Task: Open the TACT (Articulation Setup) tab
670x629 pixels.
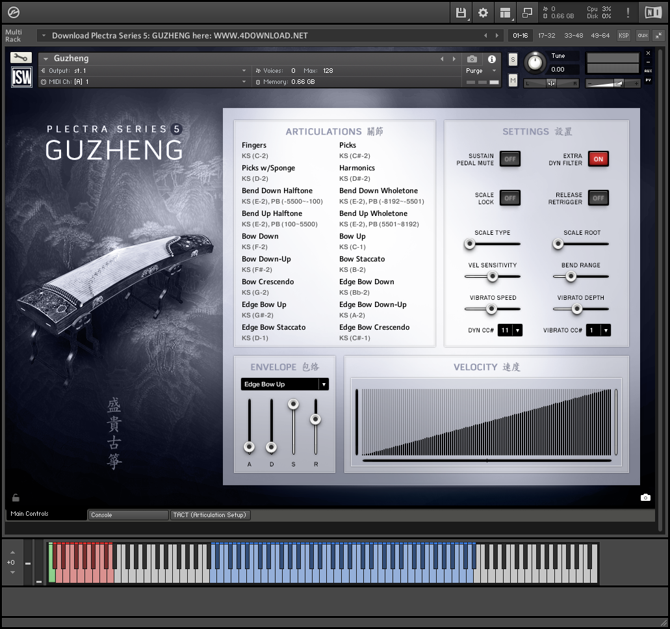Action: 209,515
